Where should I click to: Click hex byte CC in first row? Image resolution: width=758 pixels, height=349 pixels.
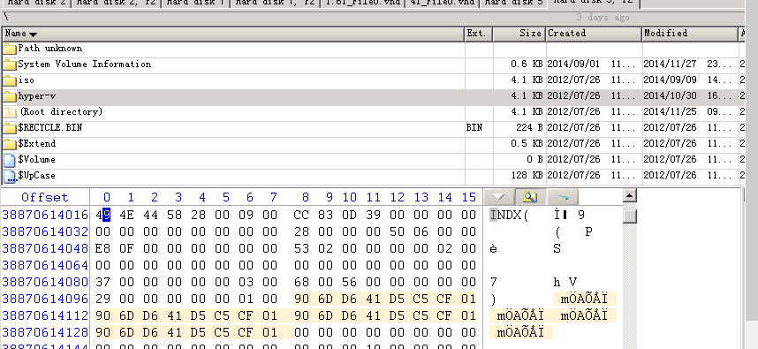[x=301, y=215]
